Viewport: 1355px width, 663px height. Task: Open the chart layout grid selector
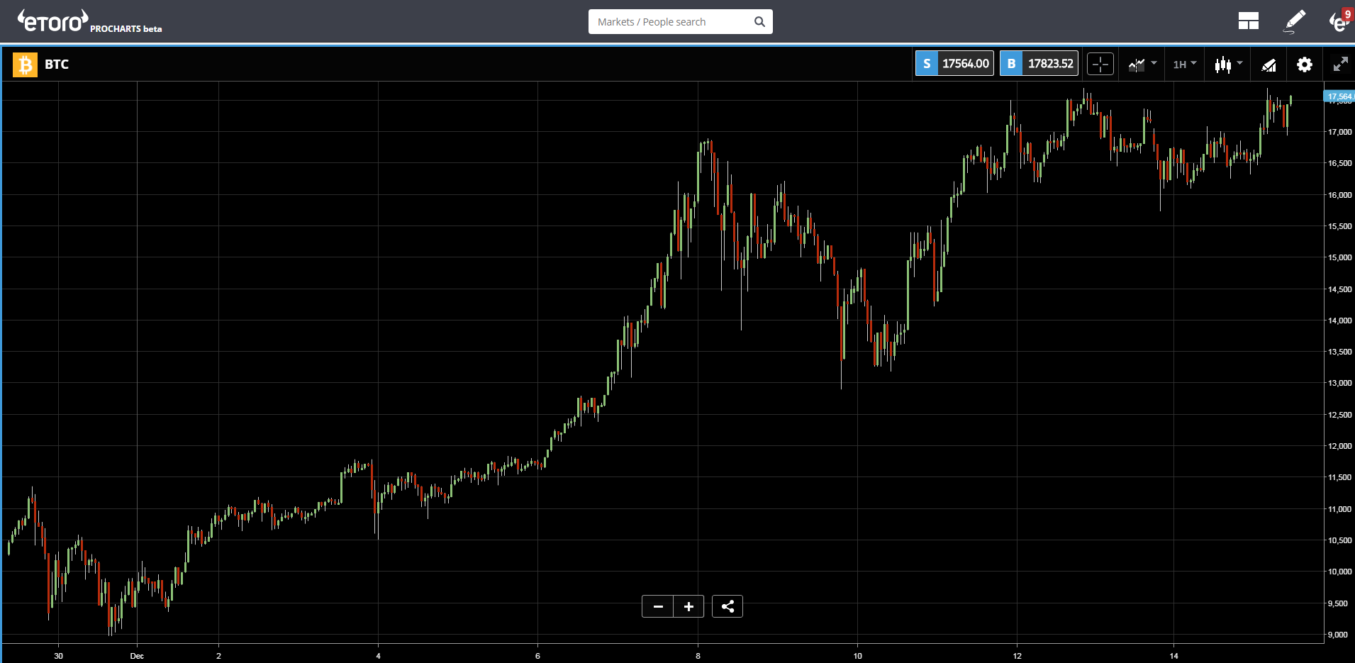[x=1248, y=21]
